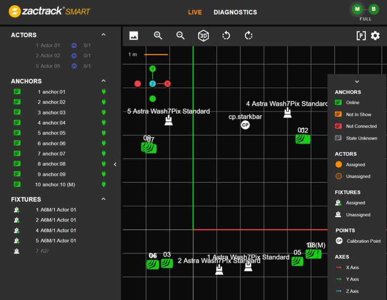Select anchor.08 in anchors list
The image size is (387, 300).
(51, 164)
